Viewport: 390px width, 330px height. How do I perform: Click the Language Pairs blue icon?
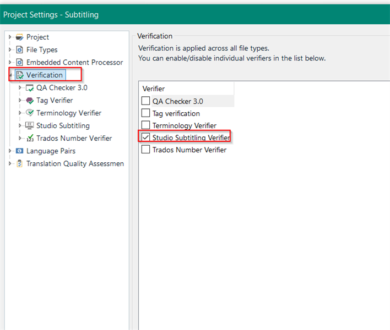[19, 151]
